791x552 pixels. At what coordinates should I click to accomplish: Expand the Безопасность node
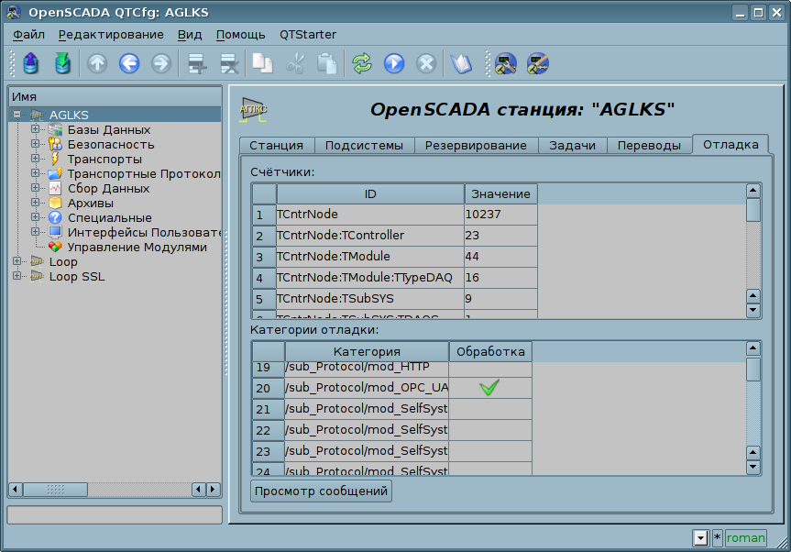[35, 144]
